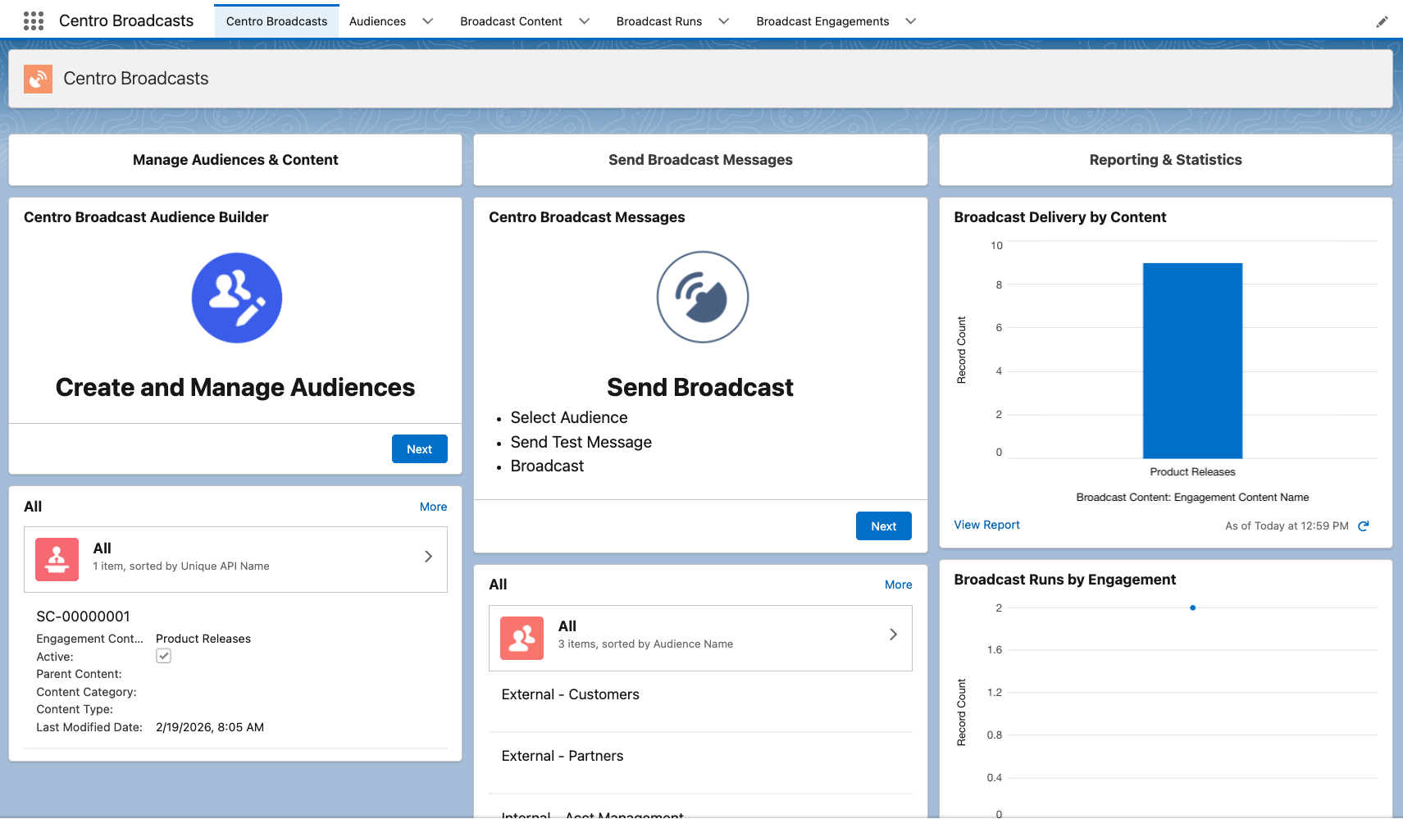Viewport: 1403px width, 819px height.
Task: Open the Broadcast Content tab
Action: coord(511,21)
